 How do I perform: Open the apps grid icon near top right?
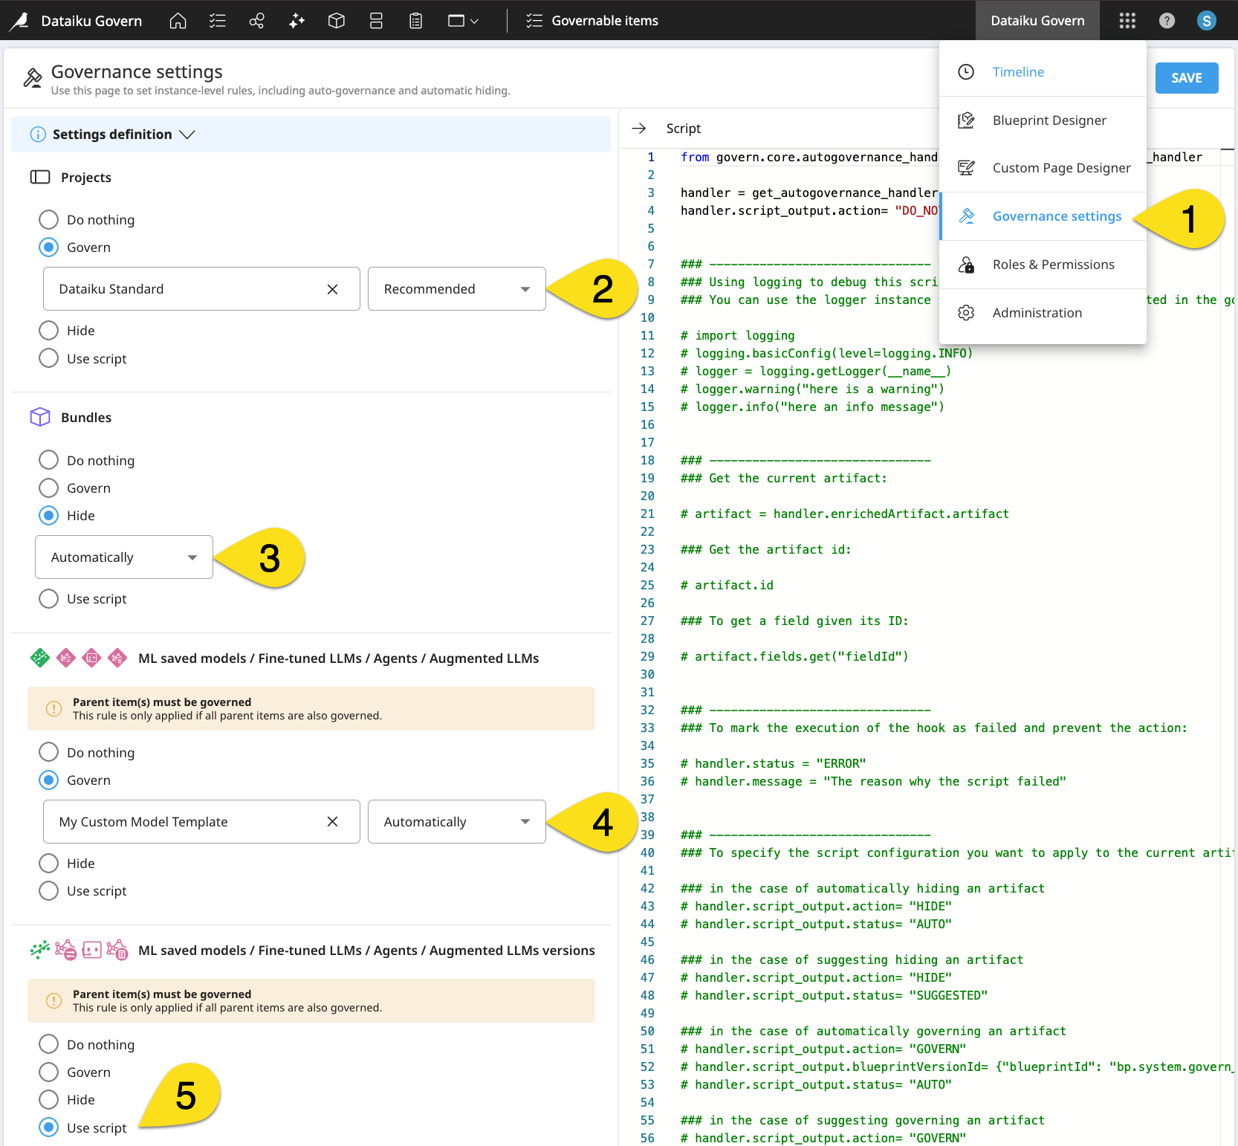(1127, 20)
